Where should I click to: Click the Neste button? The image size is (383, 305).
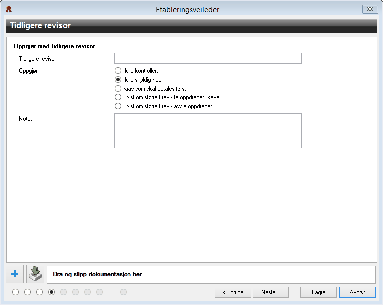pos(270,292)
